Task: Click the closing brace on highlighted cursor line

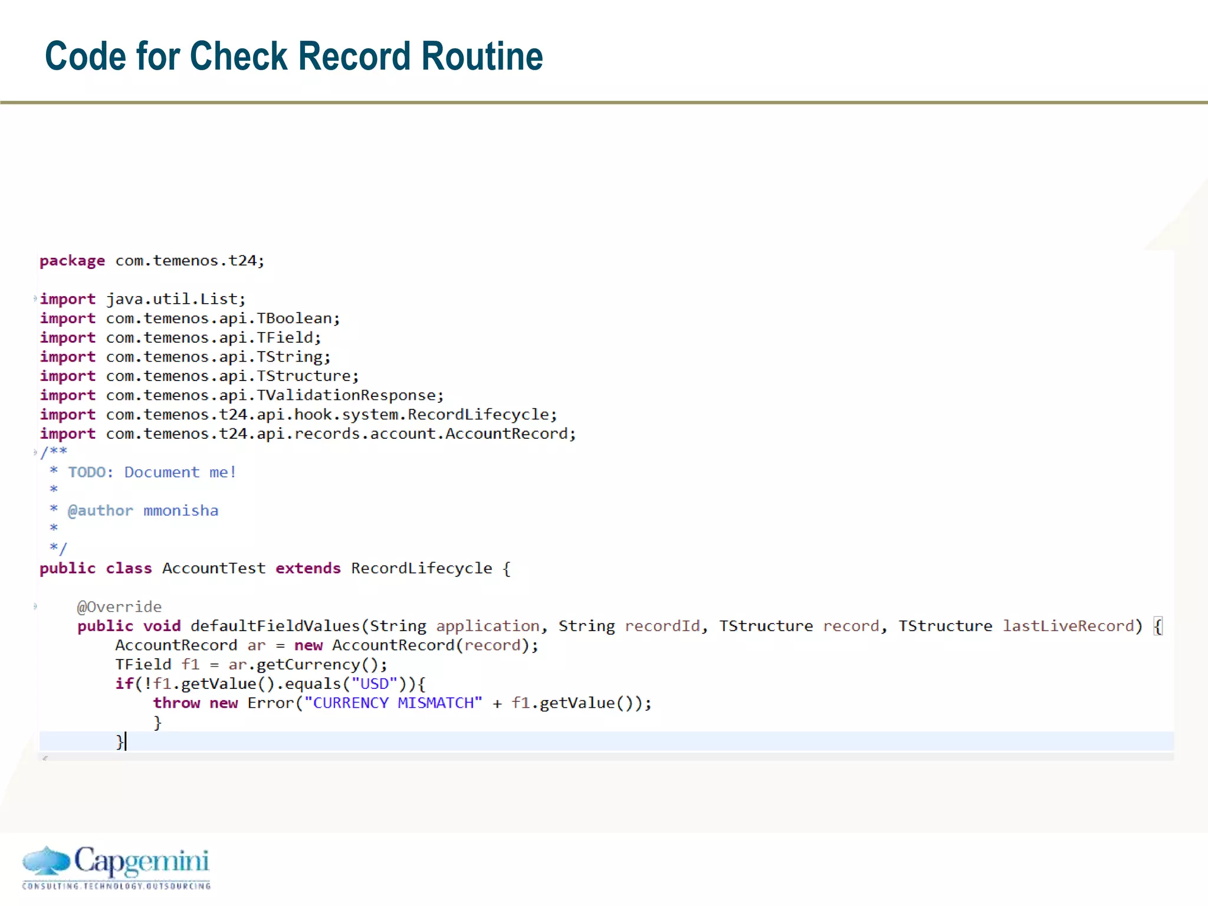Action: click(119, 741)
